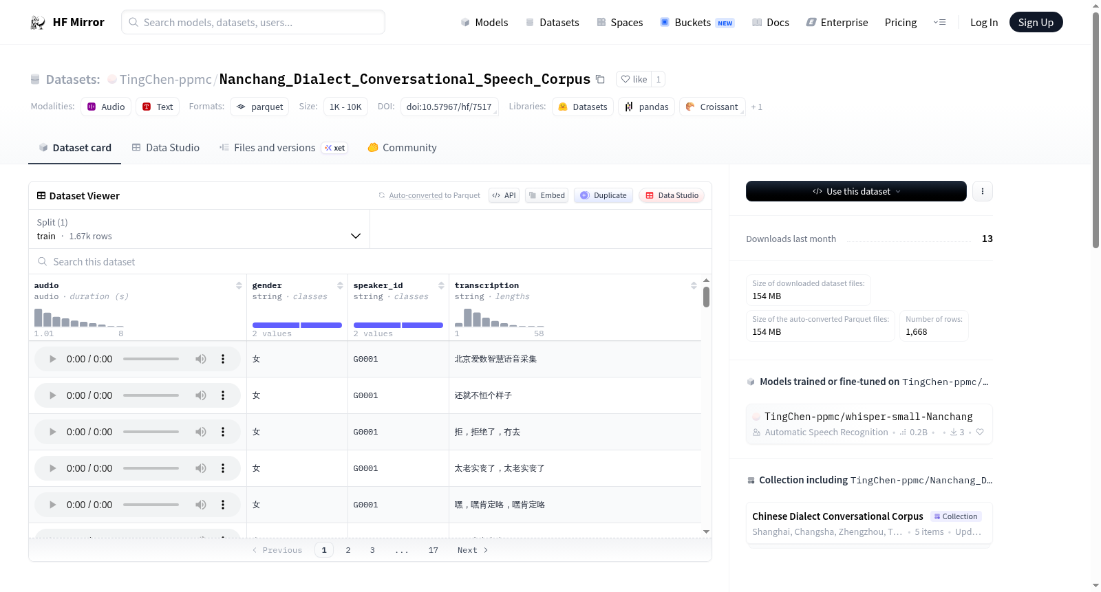Image resolution: width=1101 pixels, height=592 pixels.
Task: Go to page 2 of dataset
Action: (x=348, y=550)
